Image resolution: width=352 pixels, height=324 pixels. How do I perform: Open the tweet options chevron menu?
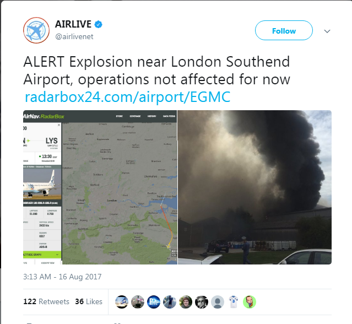327,31
